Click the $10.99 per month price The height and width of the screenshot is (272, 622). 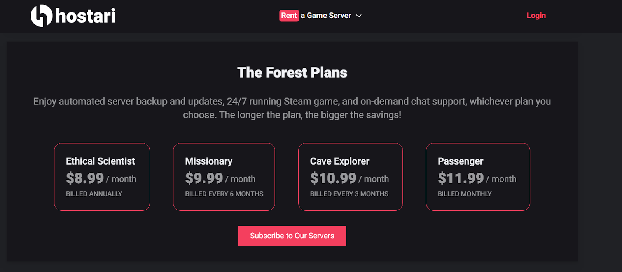(349, 178)
